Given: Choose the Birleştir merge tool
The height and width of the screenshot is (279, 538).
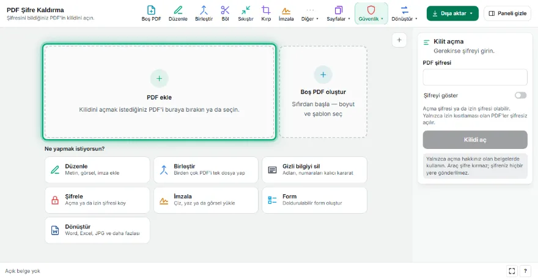Looking at the screenshot, I should 204,13.
